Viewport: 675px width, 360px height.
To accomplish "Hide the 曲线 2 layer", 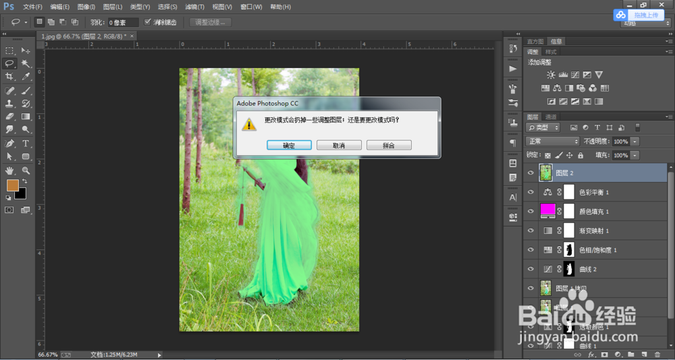I will 531,269.
